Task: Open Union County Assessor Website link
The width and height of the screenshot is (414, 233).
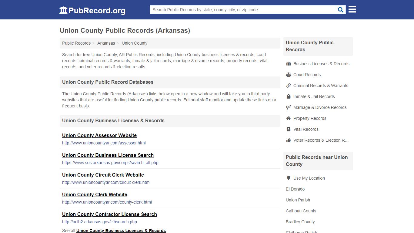Action: tap(99, 135)
